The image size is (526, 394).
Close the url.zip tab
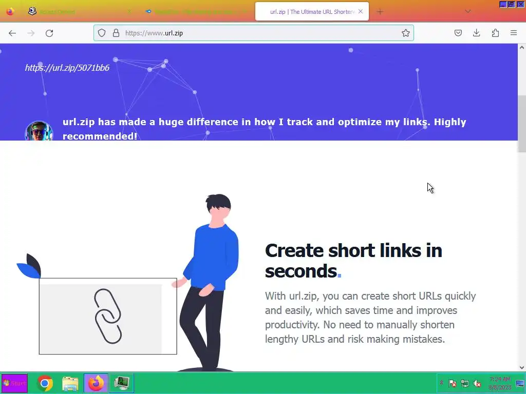coord(360,11)
